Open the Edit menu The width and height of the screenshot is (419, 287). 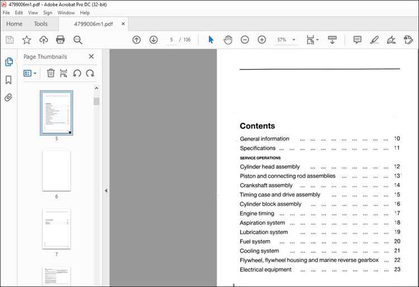point(18,12)
